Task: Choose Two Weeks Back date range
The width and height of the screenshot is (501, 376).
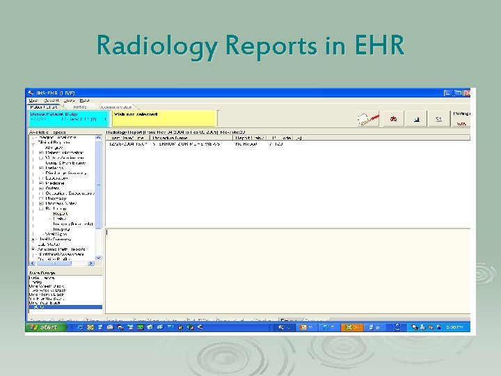Action: (x=47, y=290)
